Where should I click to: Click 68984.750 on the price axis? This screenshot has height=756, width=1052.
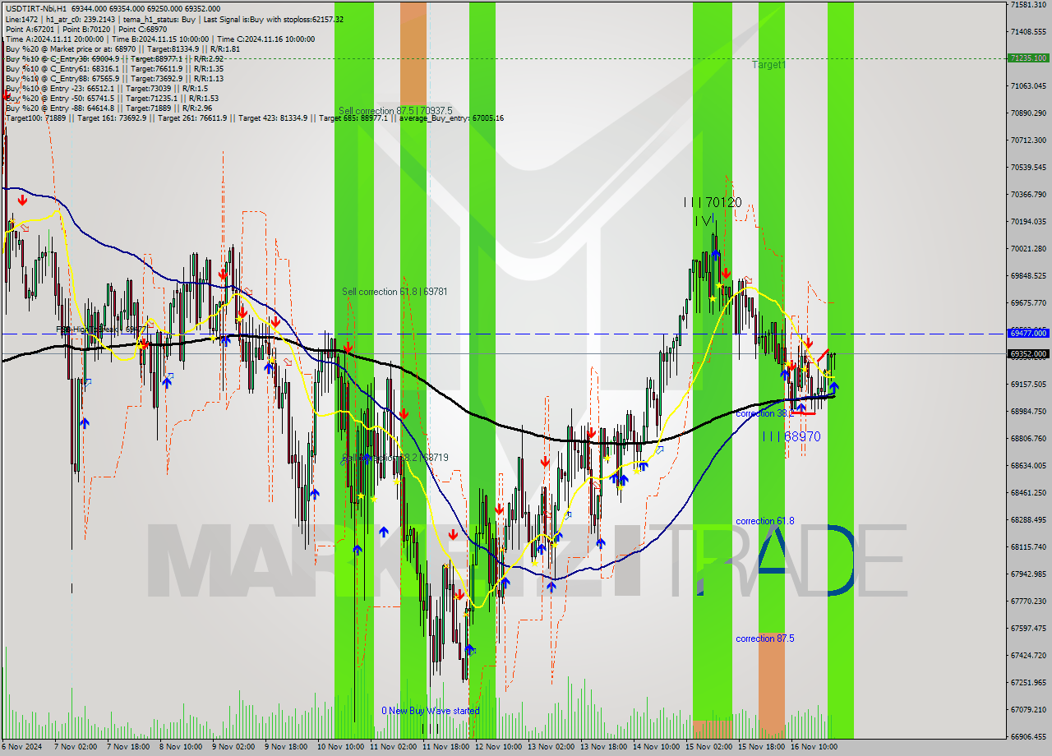point(1027,411)
